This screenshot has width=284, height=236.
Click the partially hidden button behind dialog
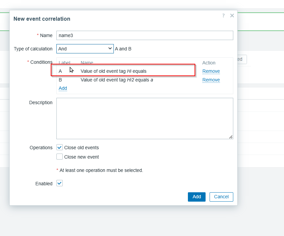tap(242, 59)
